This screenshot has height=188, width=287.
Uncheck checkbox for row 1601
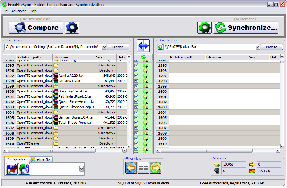[136, 96]
